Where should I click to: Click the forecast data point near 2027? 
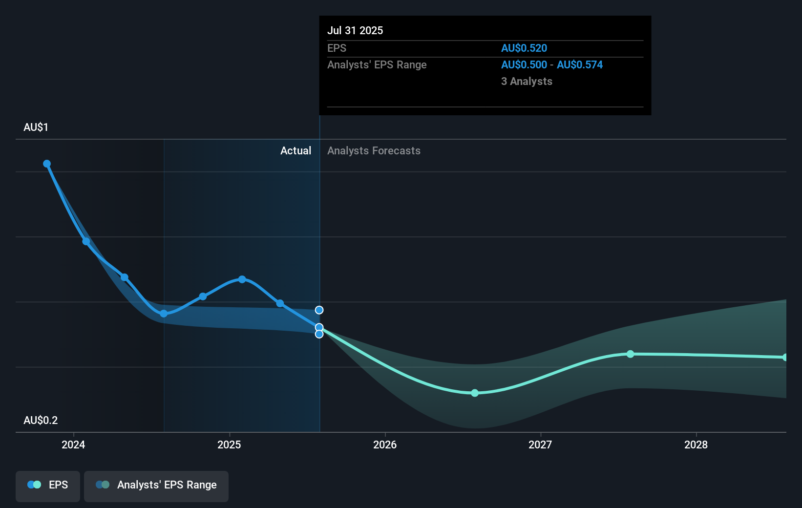630,354
